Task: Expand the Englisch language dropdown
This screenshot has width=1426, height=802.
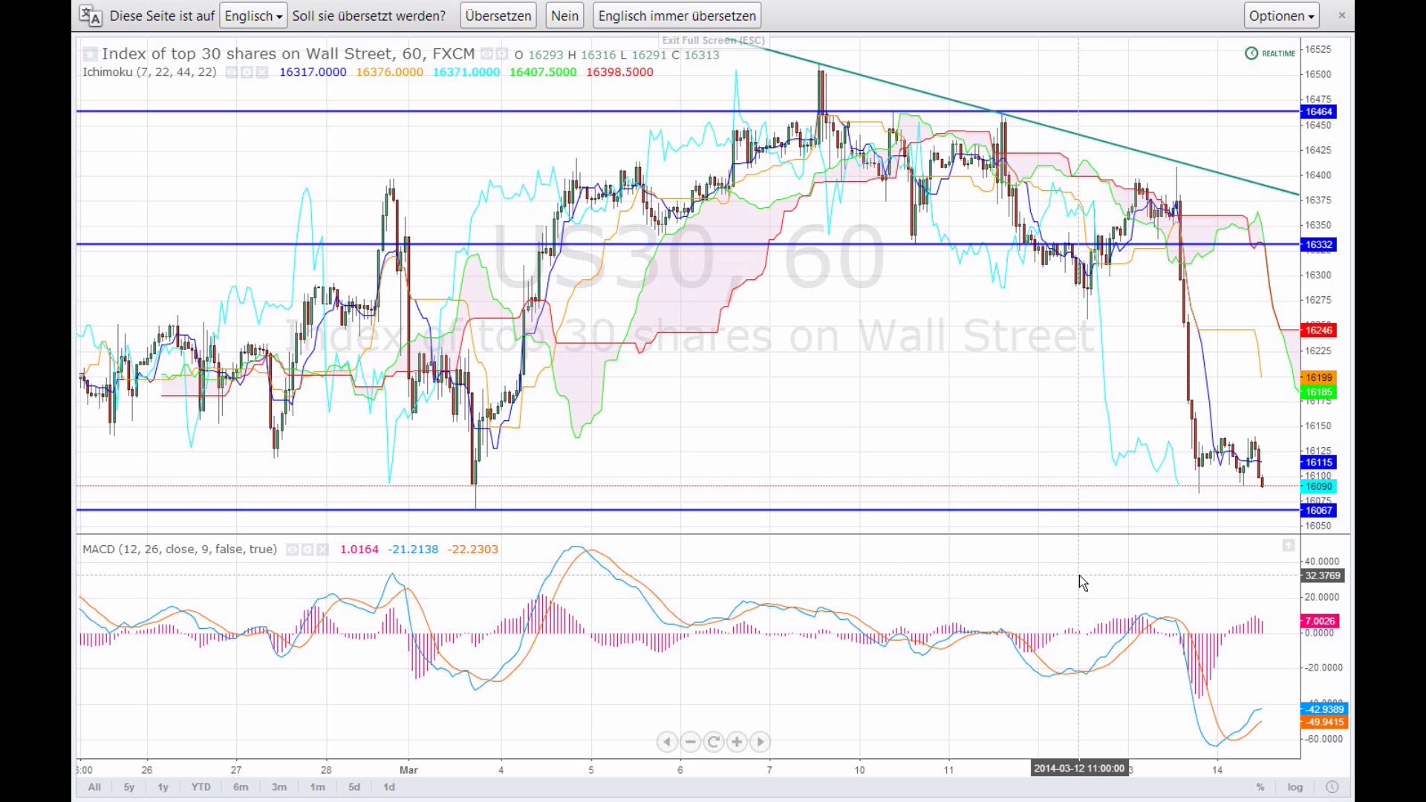Action: 253,16
